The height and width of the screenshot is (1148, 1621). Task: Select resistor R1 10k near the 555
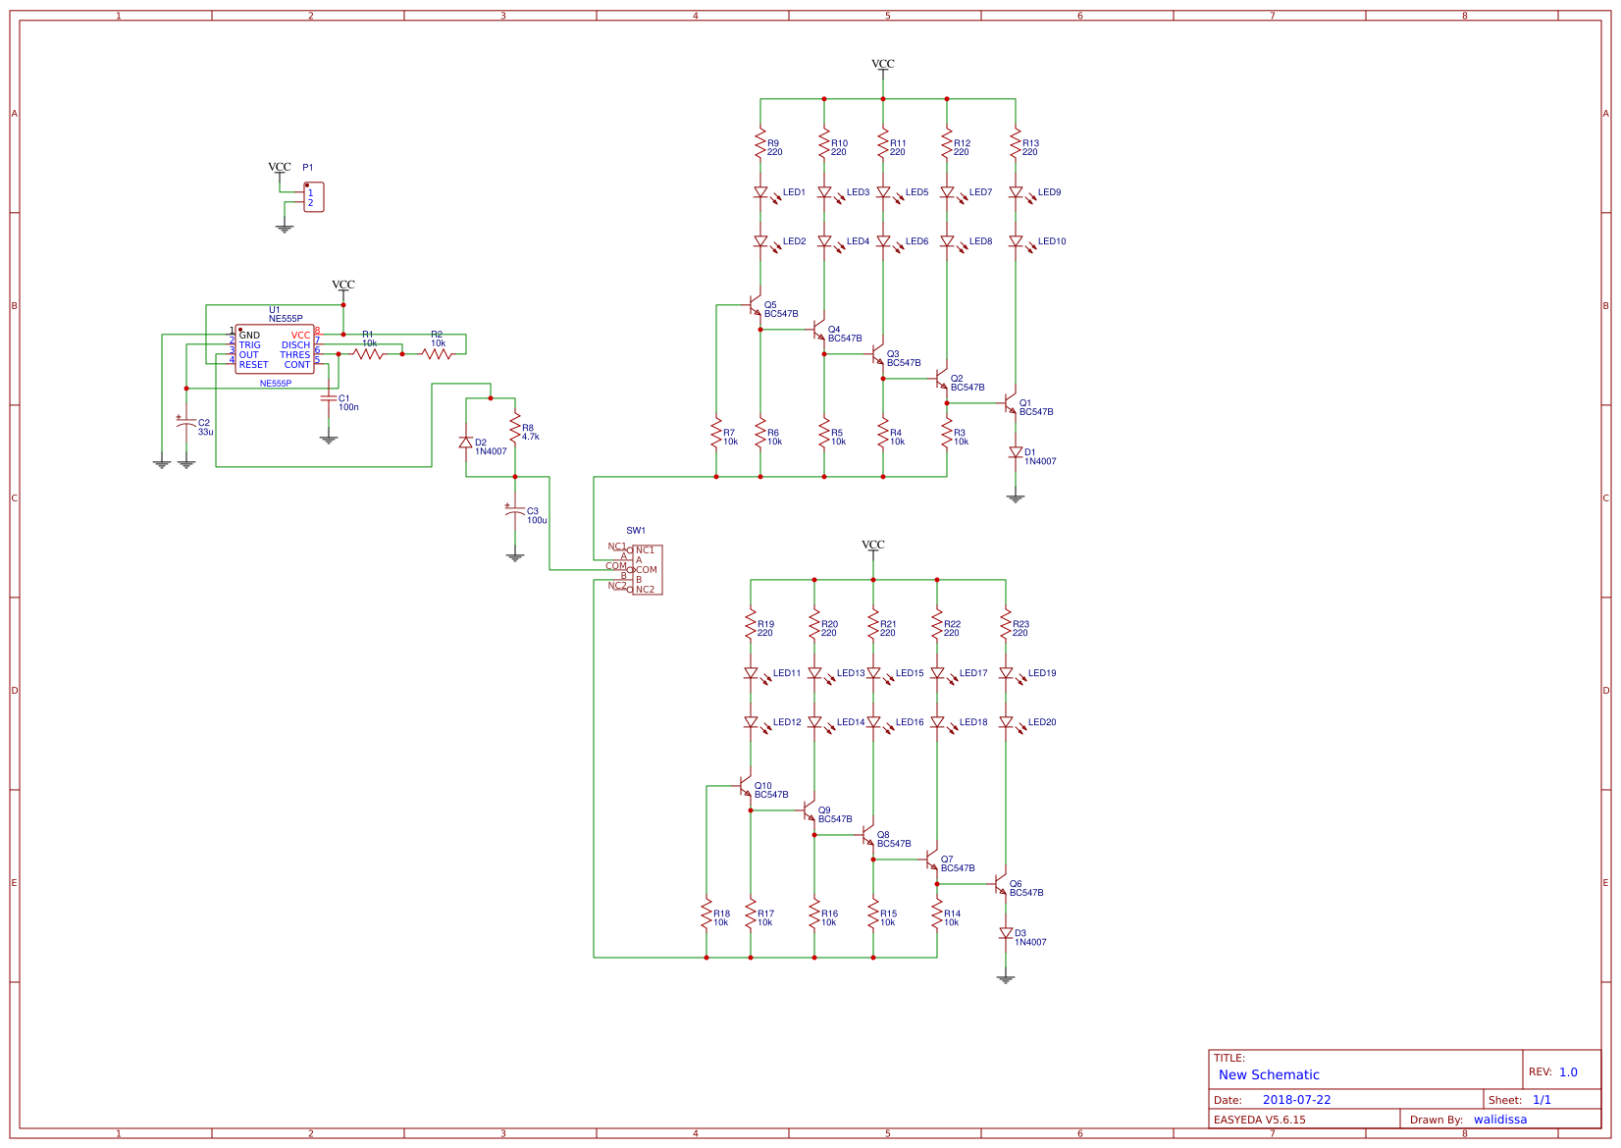pos(369,353)
